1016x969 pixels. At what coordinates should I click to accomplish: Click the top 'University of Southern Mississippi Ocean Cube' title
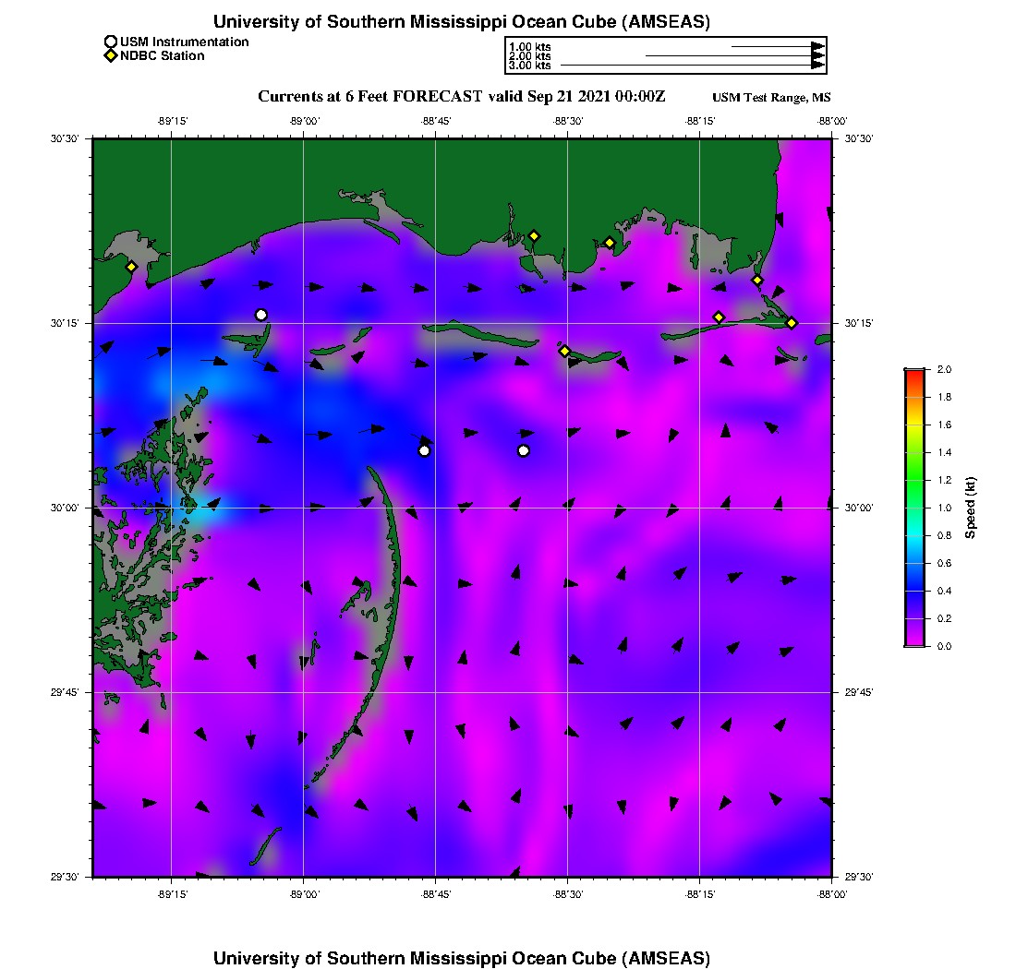tap(462, 22)
